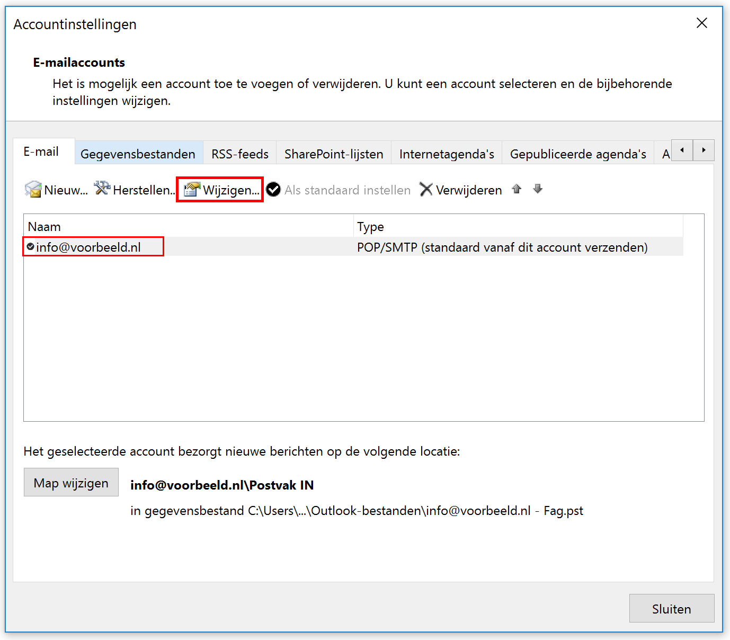The height and width of the screenshot is (640, 730).
Task: Open the RSS-feeds tab
Action: tap(239, 154)
